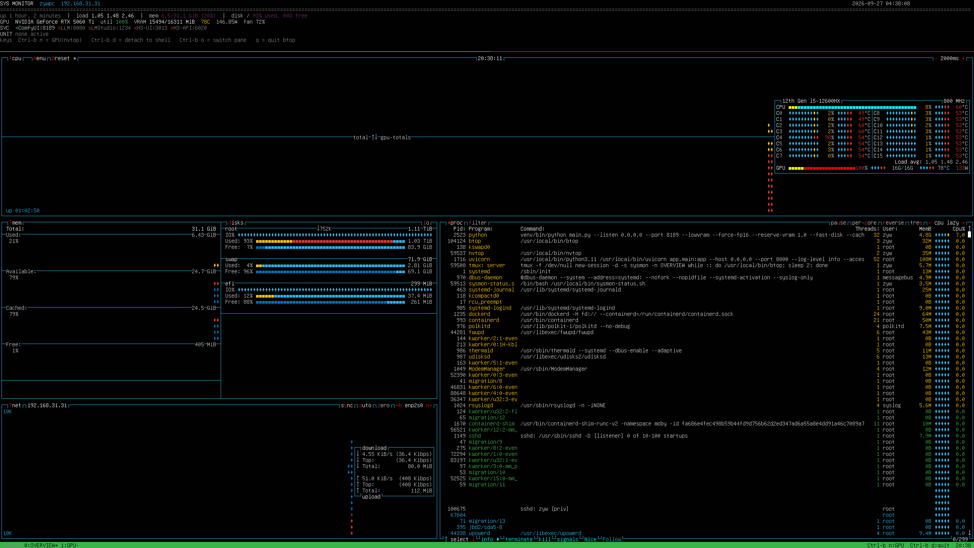Toggle the cpu box label
This screenshot has height=548, width=974.
pyautogui.click(x=15, y=58)
